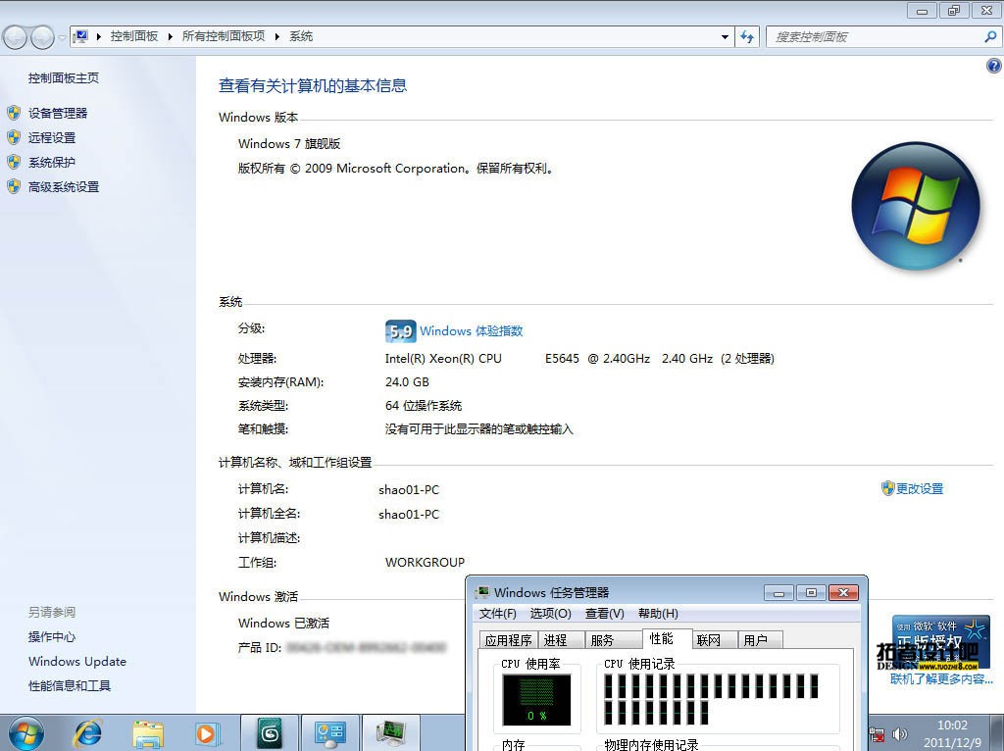This screenshot has height=751, width=1004.
Task: Switch to Task Manager taskbar button
Action: tap(390, 733)
